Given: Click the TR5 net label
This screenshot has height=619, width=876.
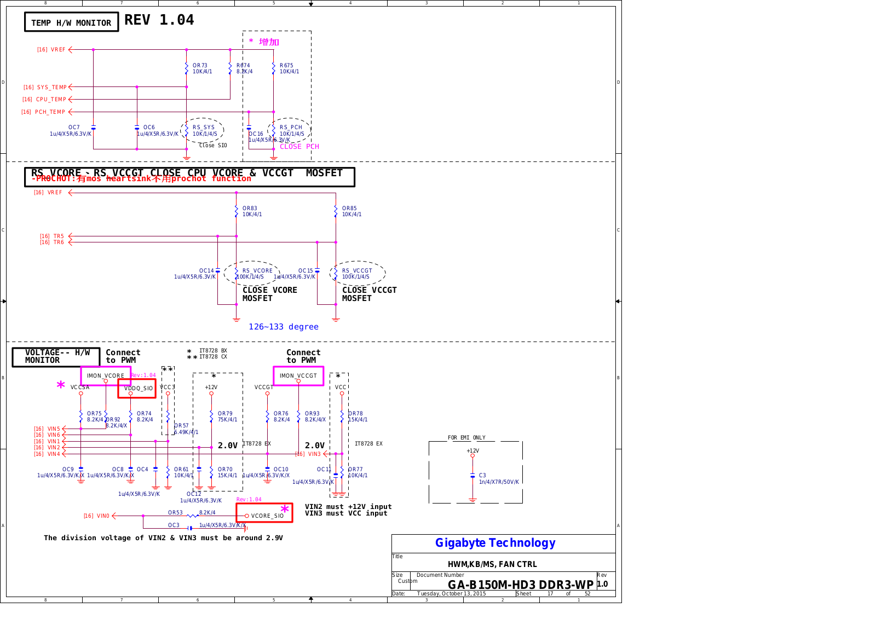Looking at the screenshot, I should point(59,236).
